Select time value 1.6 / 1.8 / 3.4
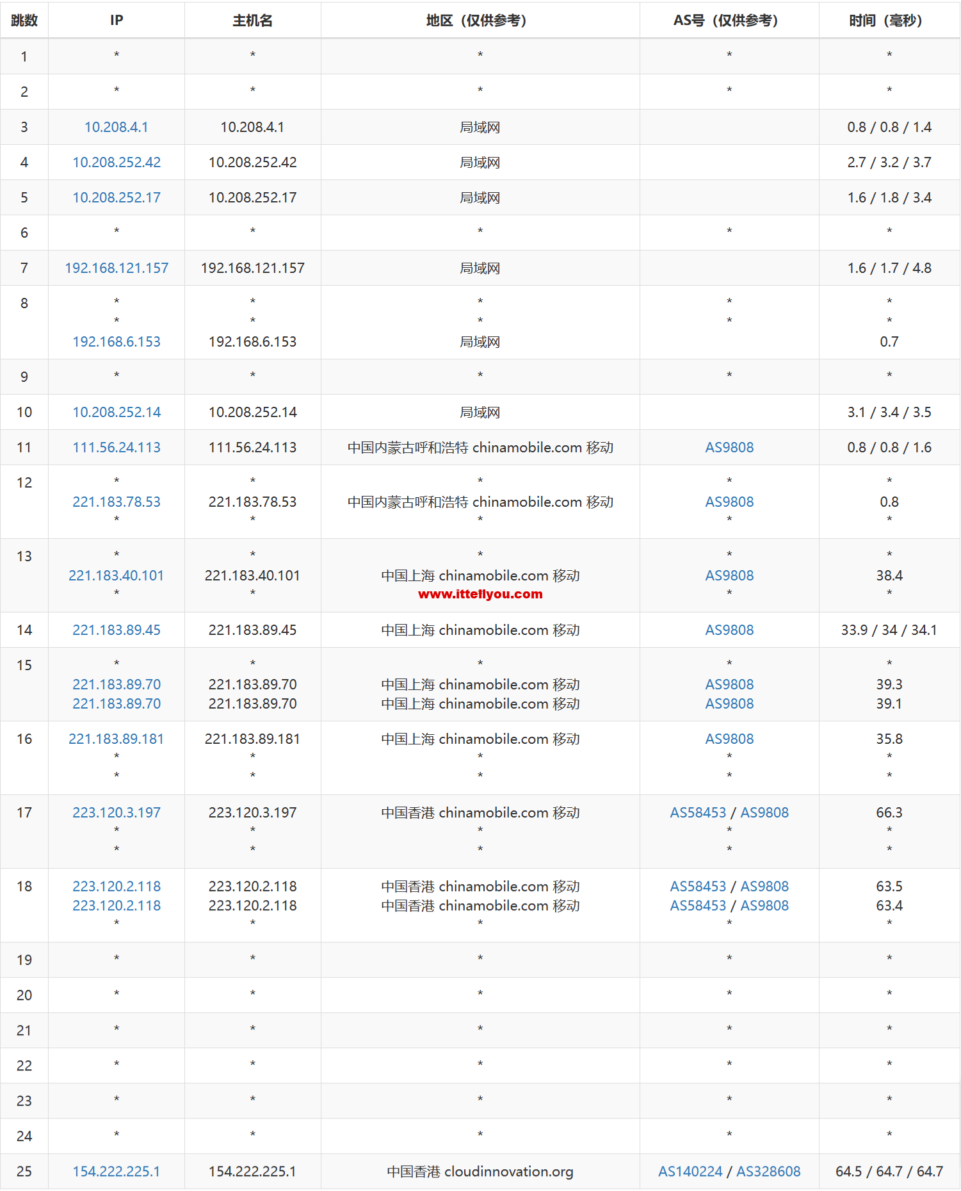 889,197
